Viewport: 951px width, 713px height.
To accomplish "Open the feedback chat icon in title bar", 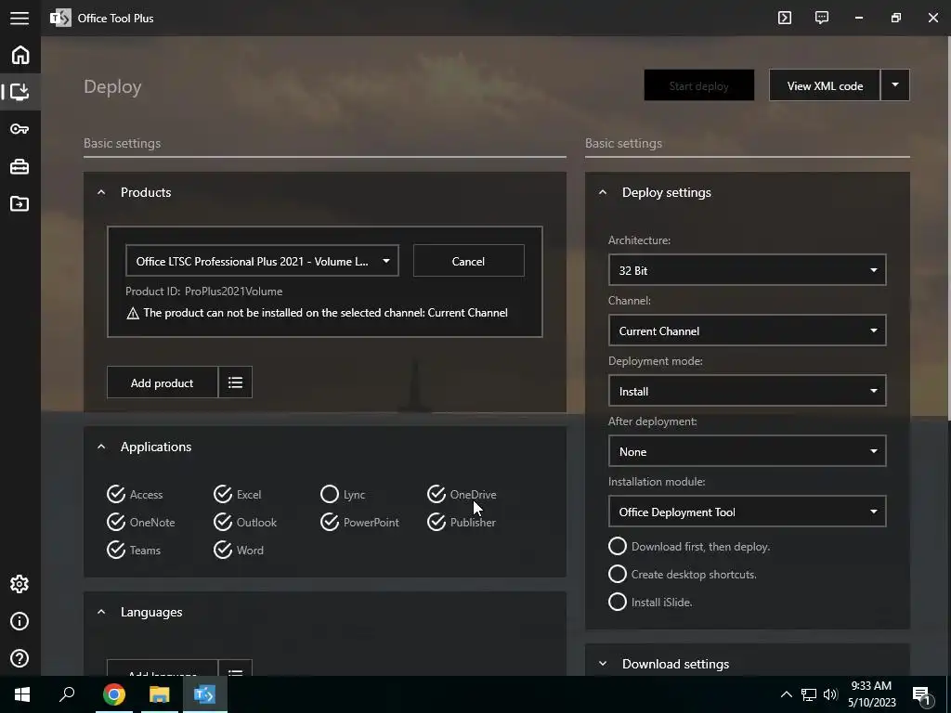I will click(822, 18).
